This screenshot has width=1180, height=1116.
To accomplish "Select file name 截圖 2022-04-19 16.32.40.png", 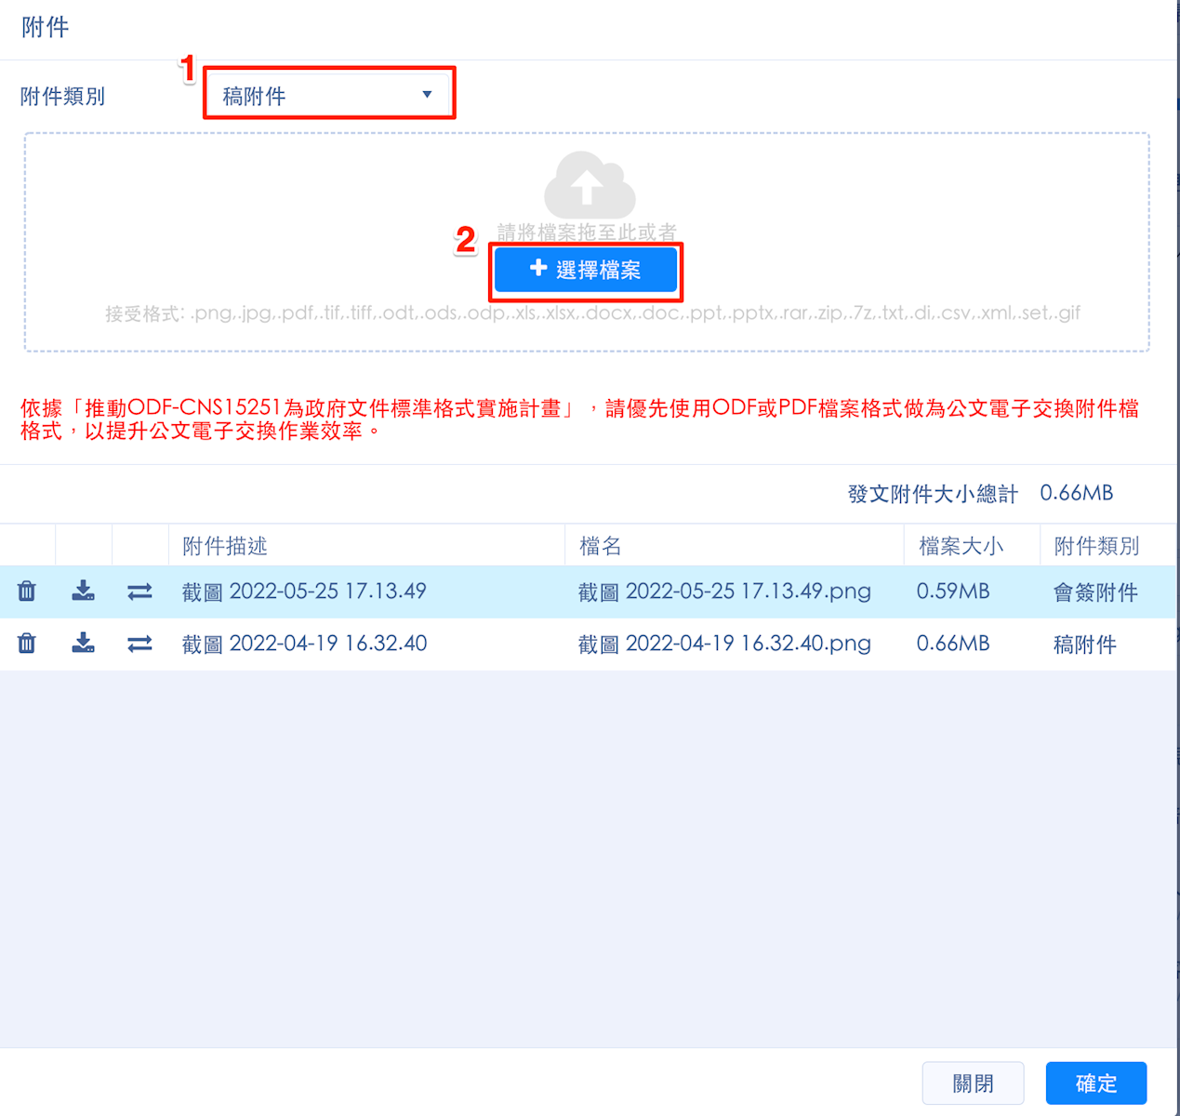I will click(724, 644).
